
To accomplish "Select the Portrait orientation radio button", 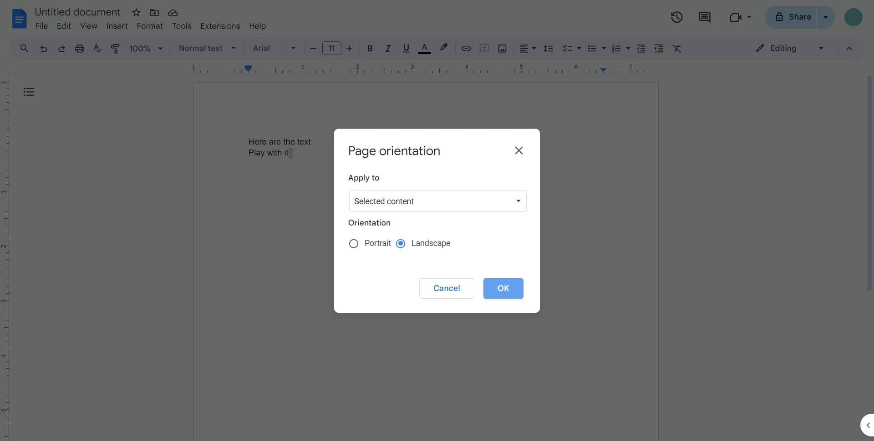I will (x=354, y=243).
